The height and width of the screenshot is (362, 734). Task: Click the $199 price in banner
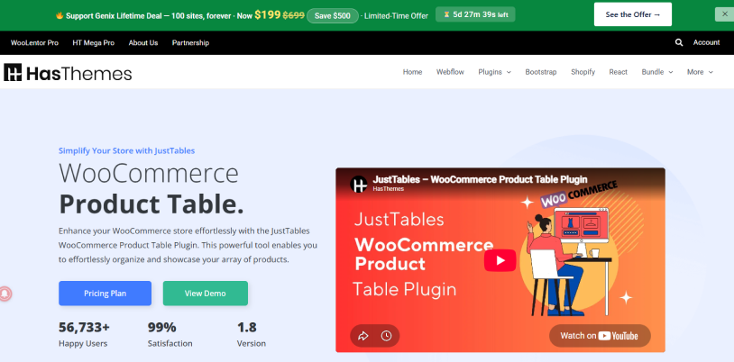[x=267, y=15]
